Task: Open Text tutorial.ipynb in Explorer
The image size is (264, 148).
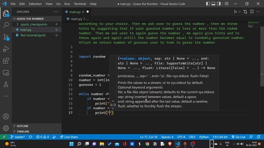Action: coord(37,35)
